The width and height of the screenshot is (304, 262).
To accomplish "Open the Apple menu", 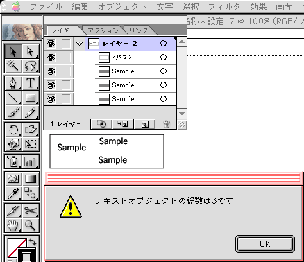I will 16,6.
